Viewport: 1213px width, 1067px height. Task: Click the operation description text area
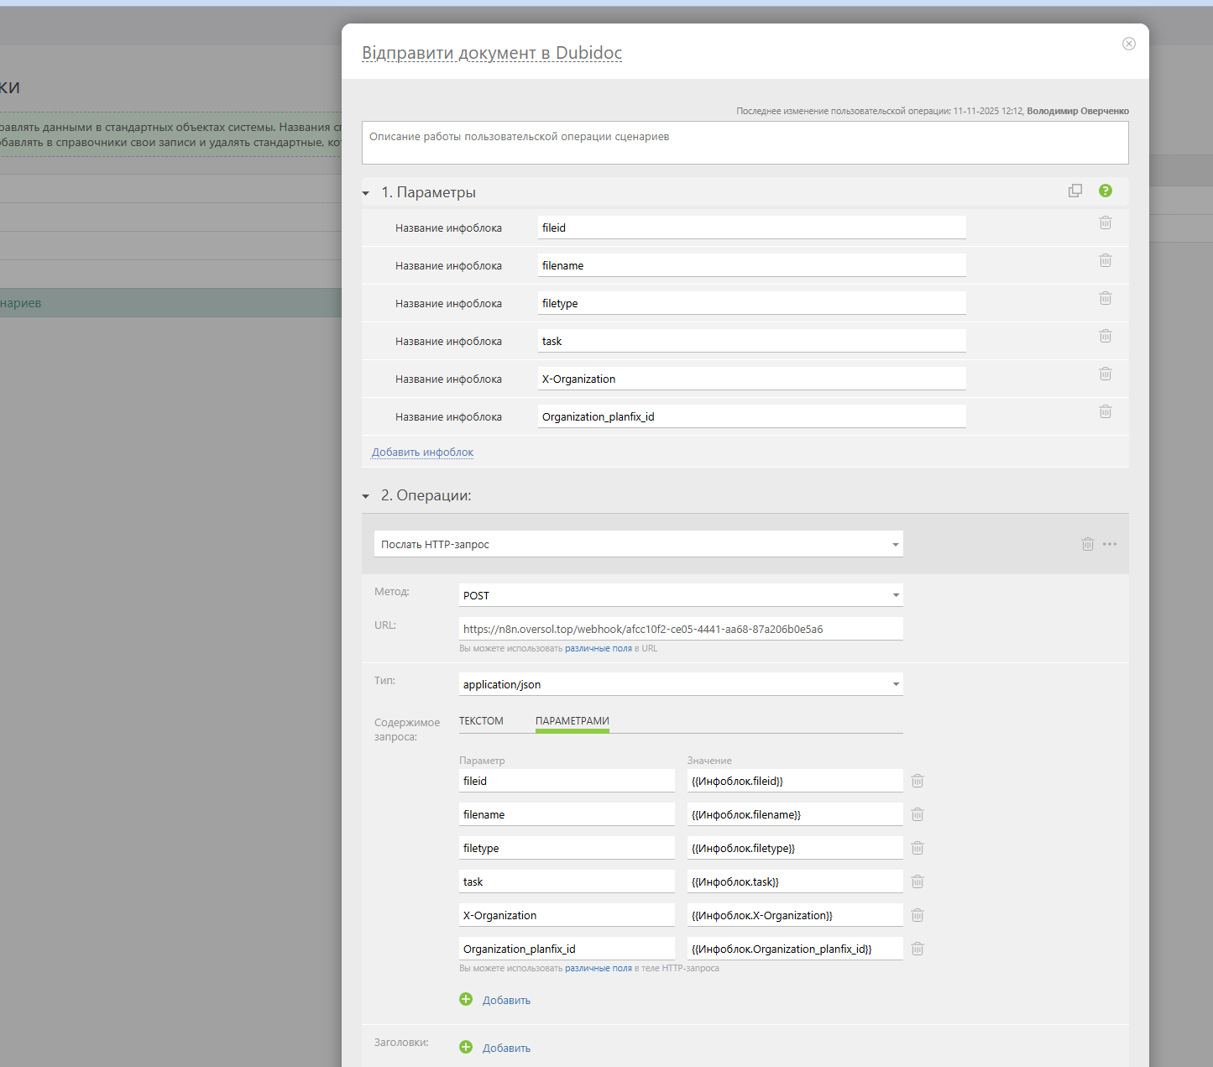[745, 143]
